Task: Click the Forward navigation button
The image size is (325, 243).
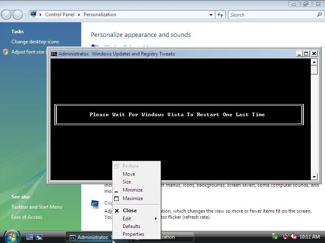Action: [x=18, y=15]
